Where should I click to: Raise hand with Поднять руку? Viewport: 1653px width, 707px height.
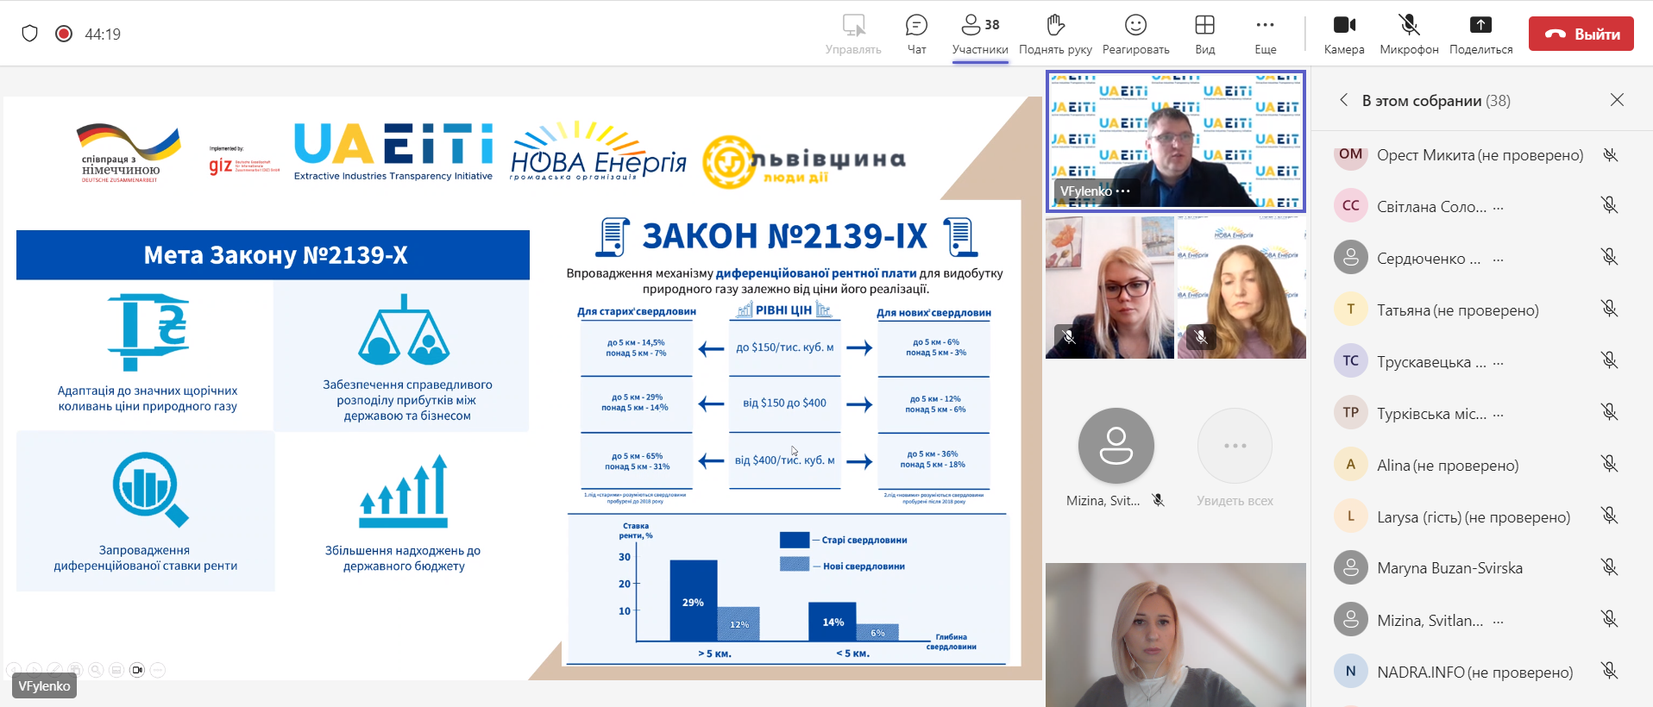pos(1054,34)
